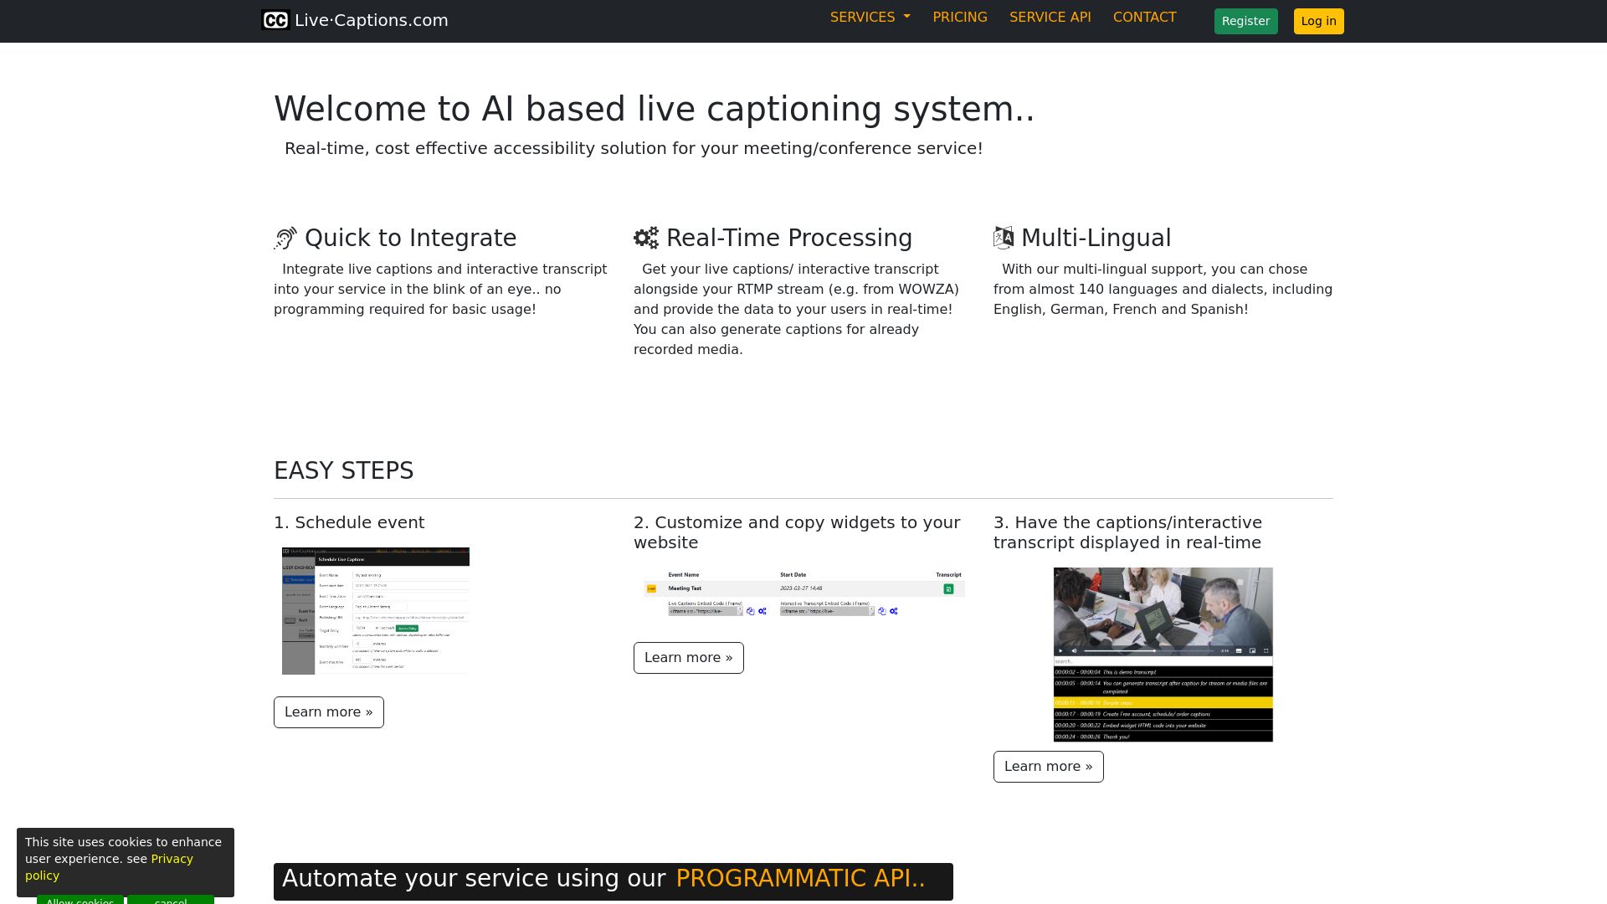This screenshot has height=904, width=1607.
Task: Open the Live Captions widget settings gear
Action: coord(762,612)
